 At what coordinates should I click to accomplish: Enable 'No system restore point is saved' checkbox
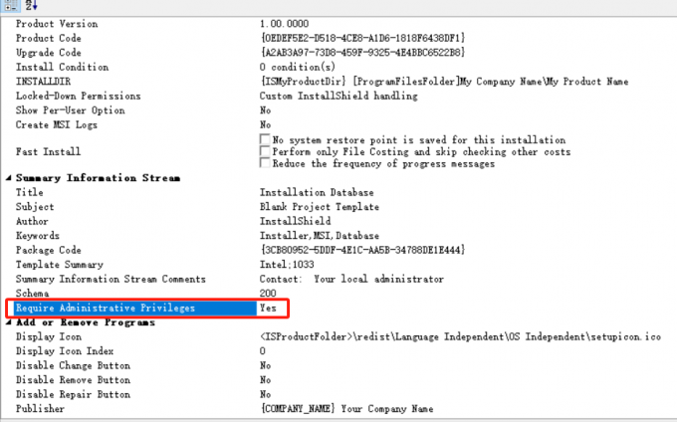(265, 140)
